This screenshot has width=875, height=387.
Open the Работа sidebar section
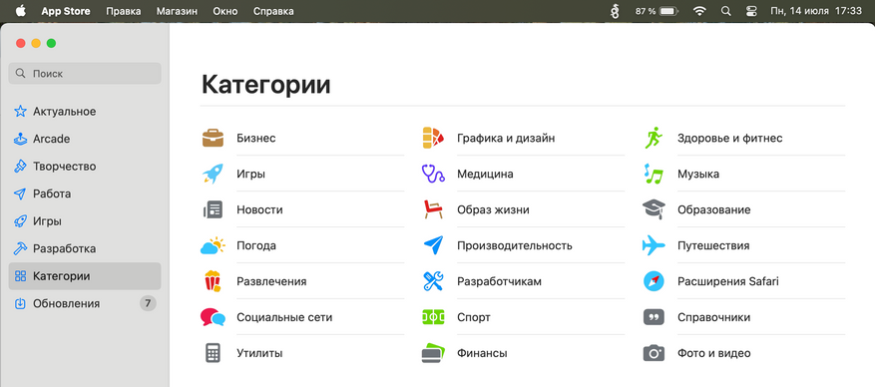point(85,194)
